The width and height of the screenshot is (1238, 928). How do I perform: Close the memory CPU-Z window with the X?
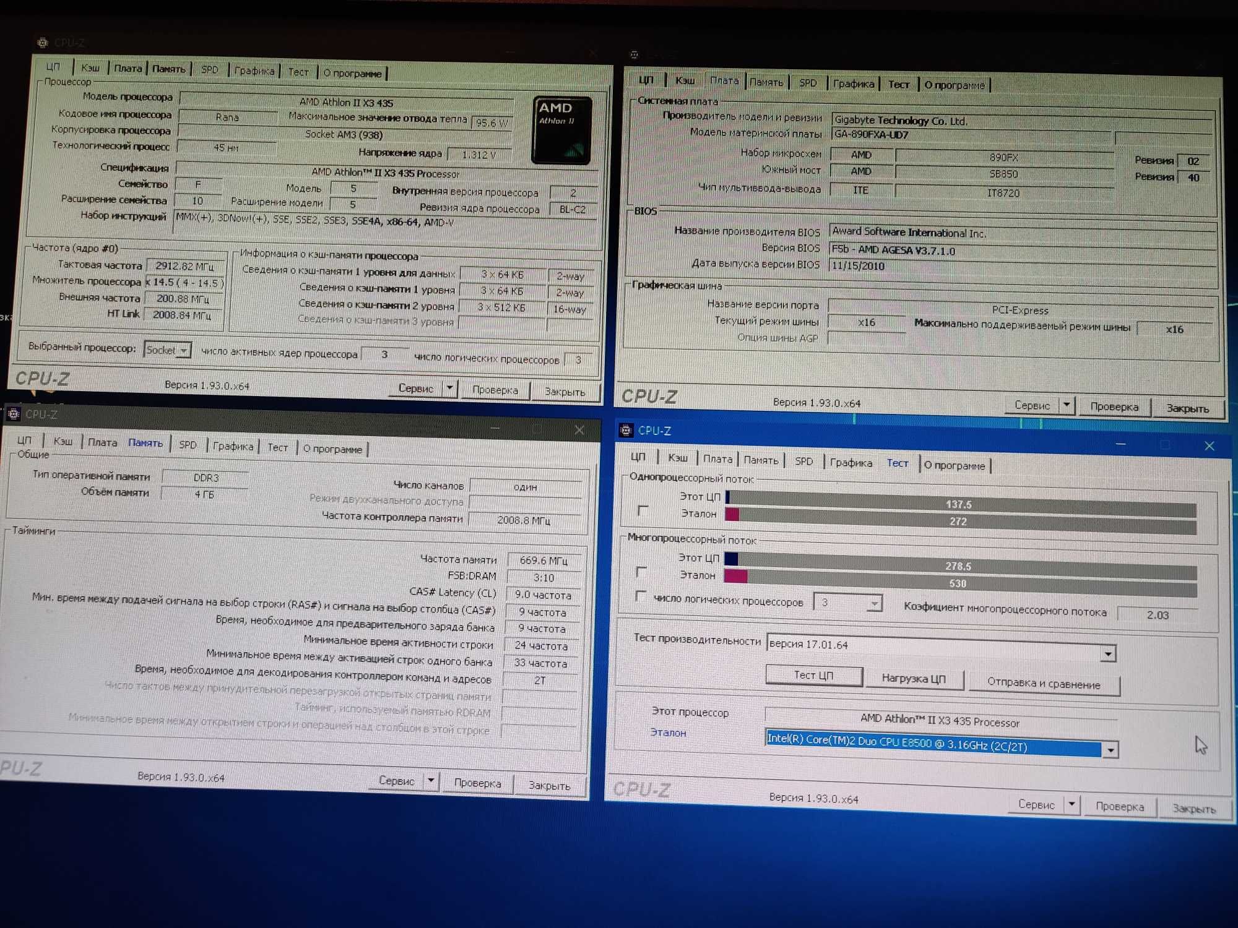[x=579, y=429]
